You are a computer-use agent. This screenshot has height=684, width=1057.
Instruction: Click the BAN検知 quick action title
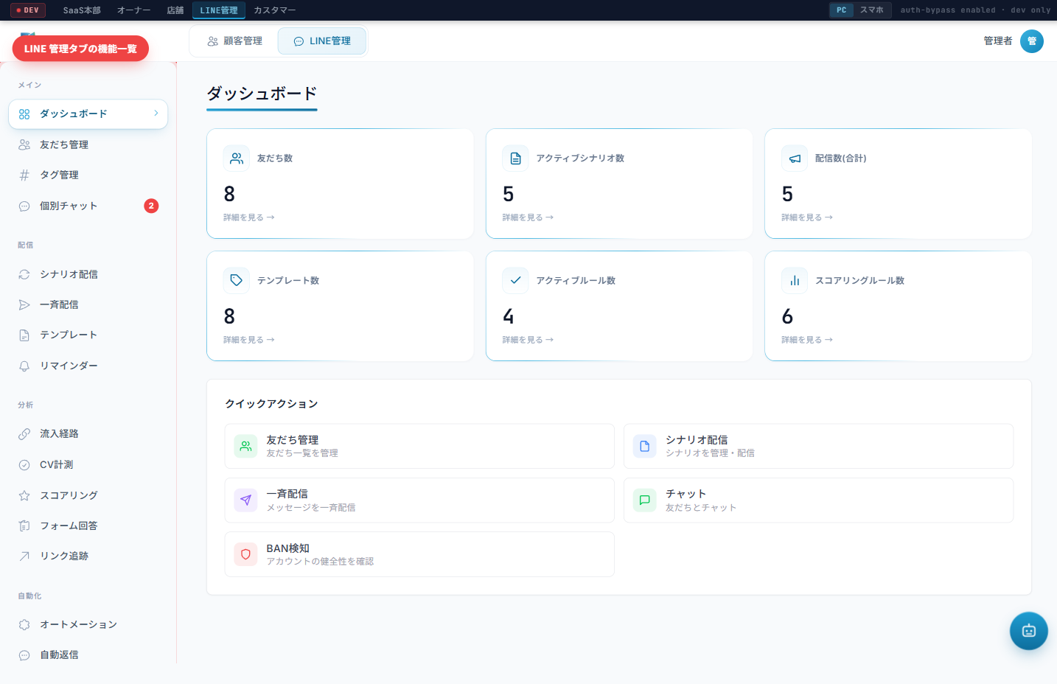288,548
